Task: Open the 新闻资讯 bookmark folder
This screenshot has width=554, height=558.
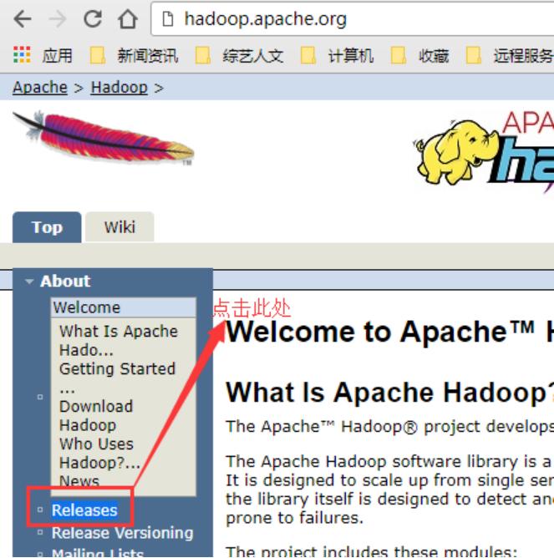Action: coord(134,56)
